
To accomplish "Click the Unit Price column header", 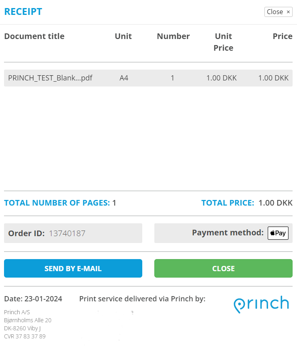I will point(223,42).
